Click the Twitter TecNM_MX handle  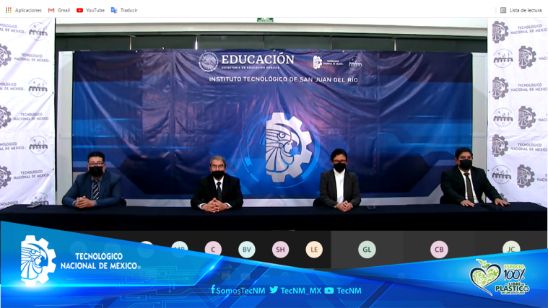coord(295,290)
